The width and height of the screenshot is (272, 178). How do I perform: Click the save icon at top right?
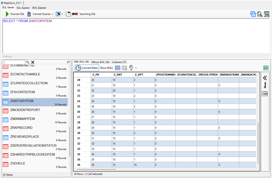[x=266, y=14]
